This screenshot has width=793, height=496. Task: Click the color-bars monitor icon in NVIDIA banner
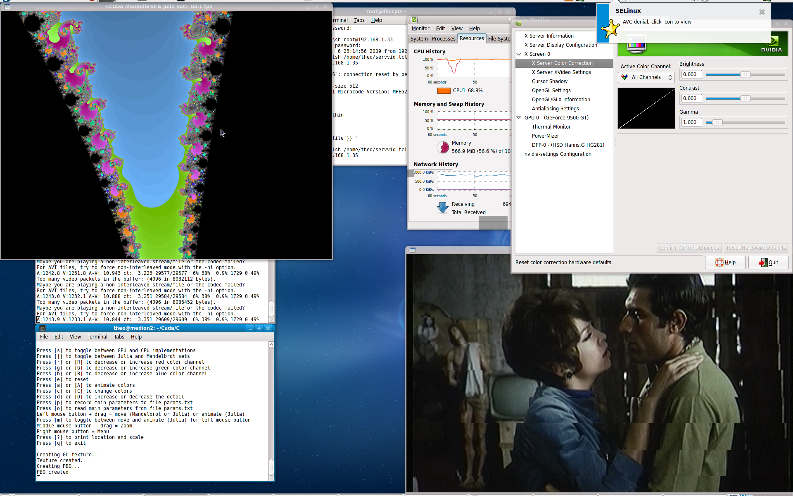click(x=636, y=44)
